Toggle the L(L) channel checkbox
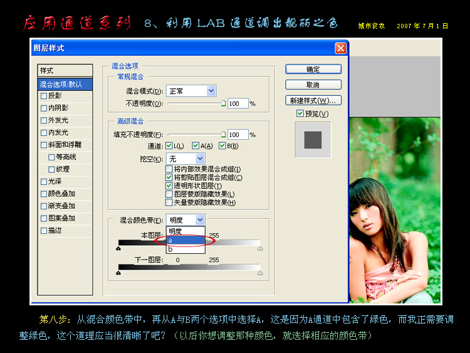The image size is (470, 353). pos(169,145)
